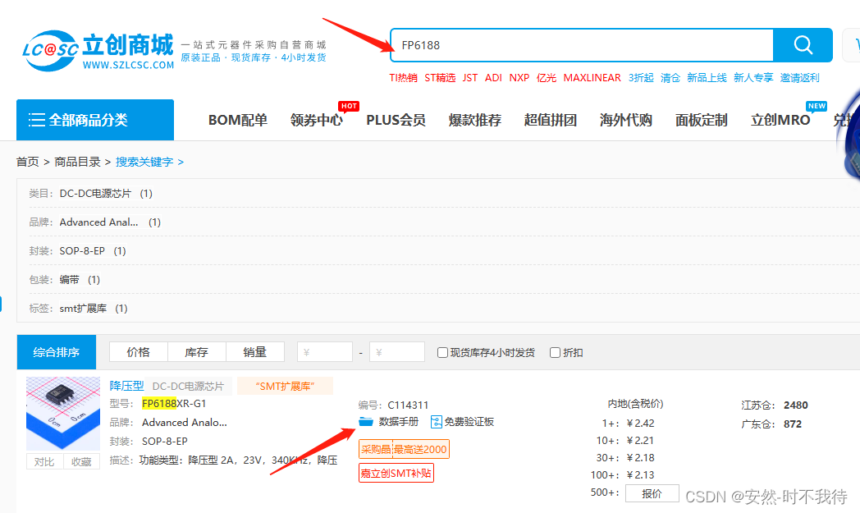Click the 享立创SMT补贴 subsidy tag
The image size is (860, 513).
tap(396, 473)
